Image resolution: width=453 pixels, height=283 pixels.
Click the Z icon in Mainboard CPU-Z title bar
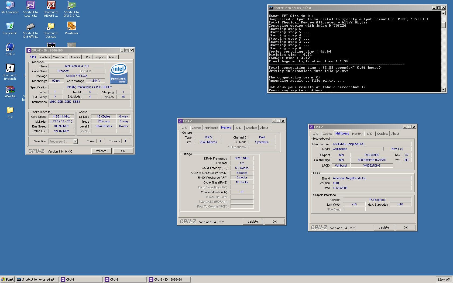tap(311, 127)
